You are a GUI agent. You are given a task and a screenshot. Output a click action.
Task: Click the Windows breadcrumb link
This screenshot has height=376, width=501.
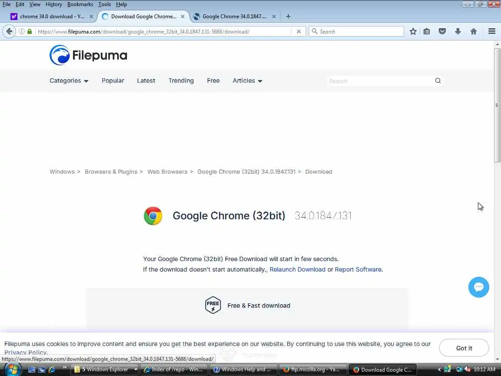pos(62,172)
